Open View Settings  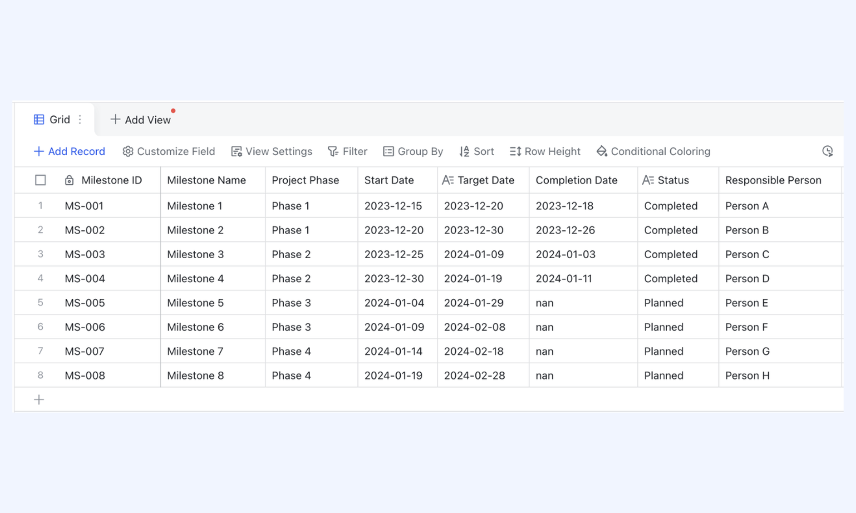272,151
